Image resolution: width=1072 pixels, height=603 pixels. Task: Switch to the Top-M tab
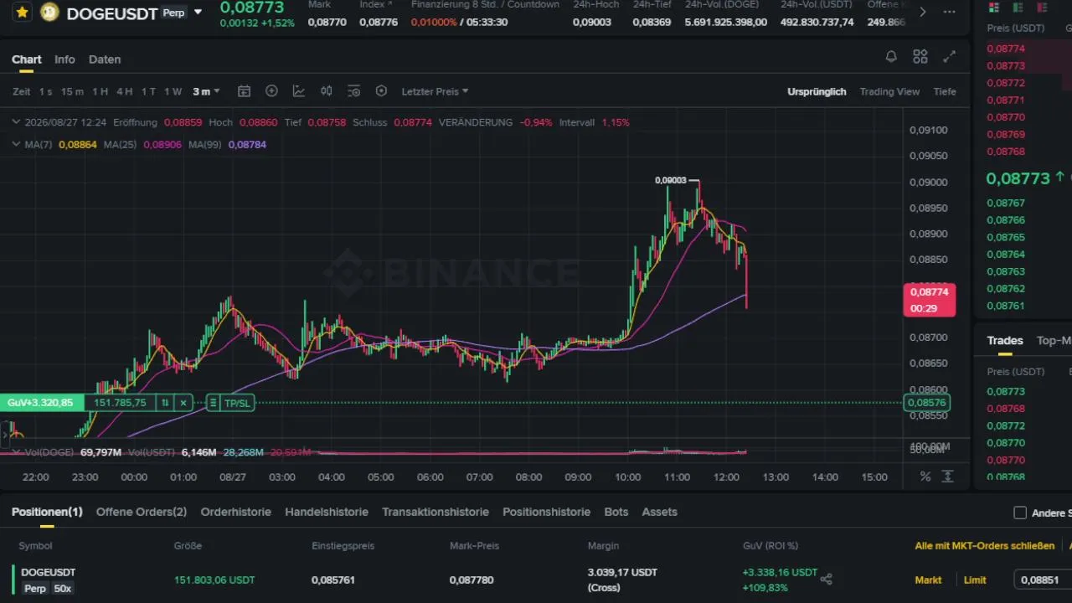coord(1054,341)
